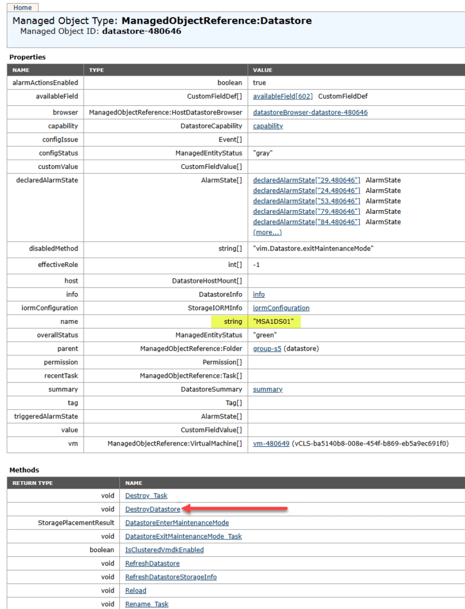Invoke the Destroy_Task method

tap(146, 496)
